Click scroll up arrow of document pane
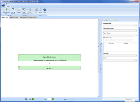Image resolution: width=140 pixels, height=102 pixels. (x=98, y=20)
